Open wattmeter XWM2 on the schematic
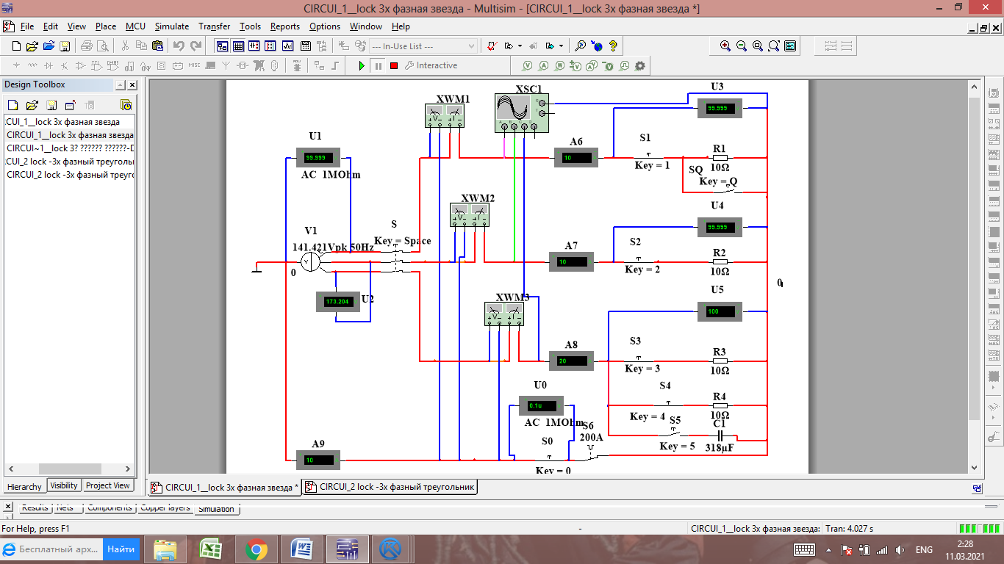Viewport: 1004px width, 564px height. coord(469,216)
